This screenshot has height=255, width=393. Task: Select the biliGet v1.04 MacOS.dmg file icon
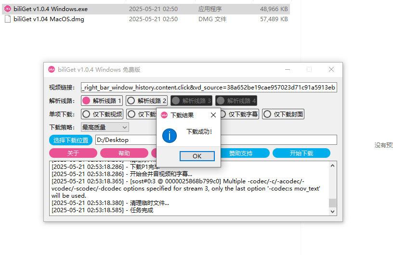point(8,19)
